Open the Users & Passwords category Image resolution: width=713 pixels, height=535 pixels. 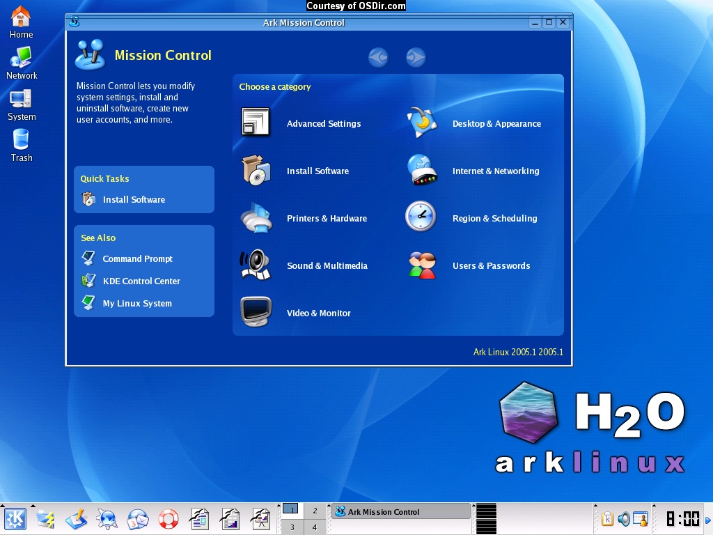tap(469, 265)
